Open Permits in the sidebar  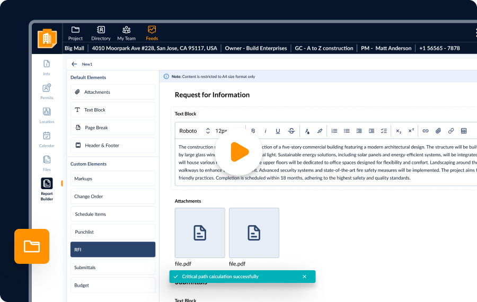[x=47, y=92]
